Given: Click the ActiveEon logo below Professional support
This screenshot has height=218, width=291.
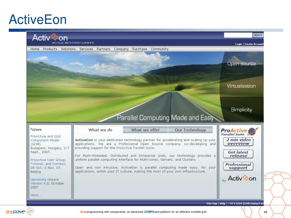Looking at the screenshot, I should [242, 178].
